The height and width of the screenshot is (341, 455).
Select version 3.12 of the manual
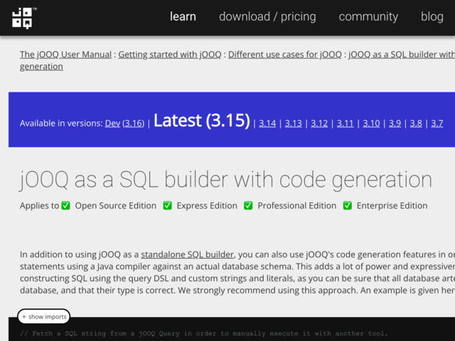coord(319,123)
